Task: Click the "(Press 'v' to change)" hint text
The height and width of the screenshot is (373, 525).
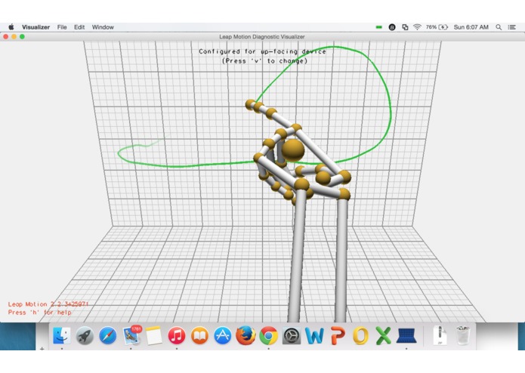Action: click(x=264, y=61)
